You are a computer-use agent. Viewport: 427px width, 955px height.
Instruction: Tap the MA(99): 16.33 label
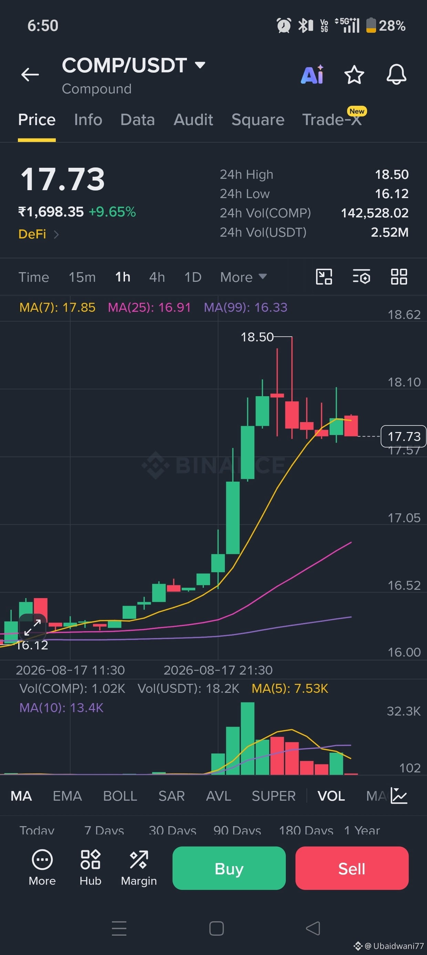(x=246, y=307)
